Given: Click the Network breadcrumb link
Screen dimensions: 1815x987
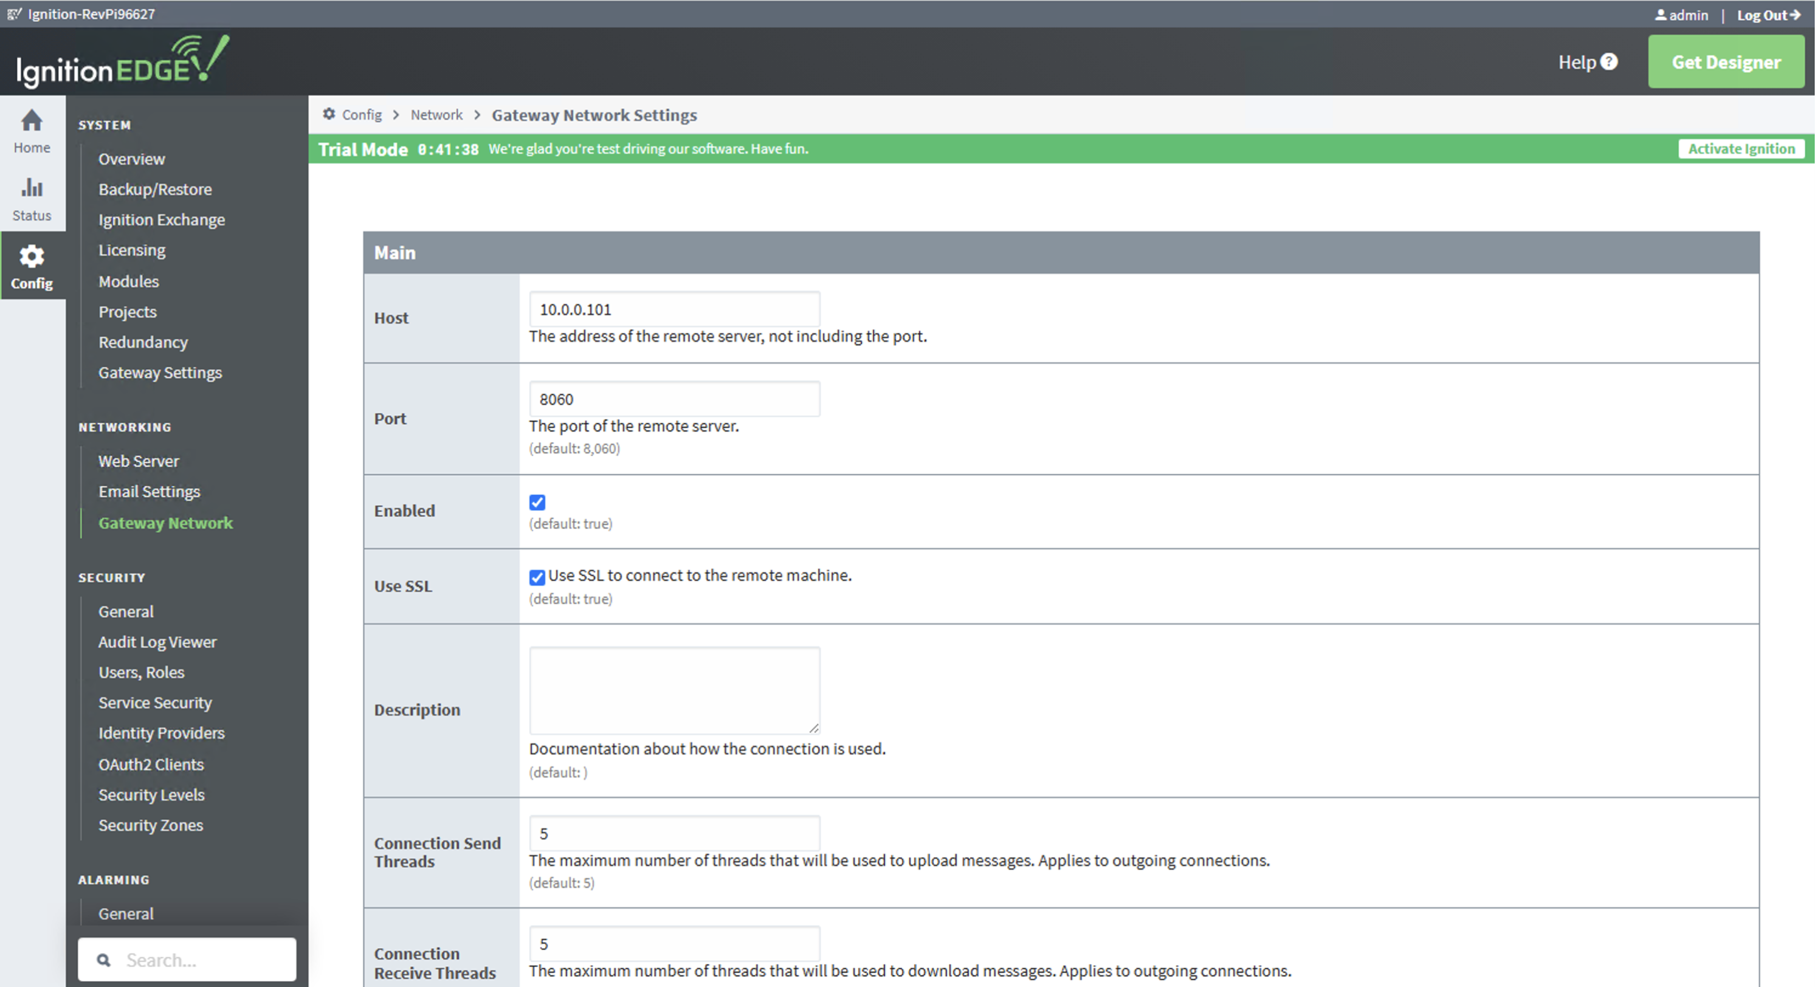Looking at the screenshot, I should pyautogui.click(x=436, y=115).
